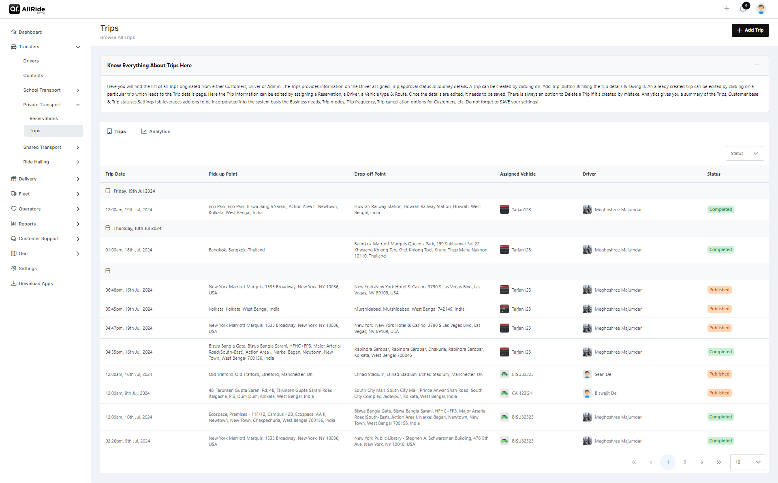Switch to the Analytics tab
Image resolution: width=778 pixels, height=483 pixels.
click(x=156, y=131)
